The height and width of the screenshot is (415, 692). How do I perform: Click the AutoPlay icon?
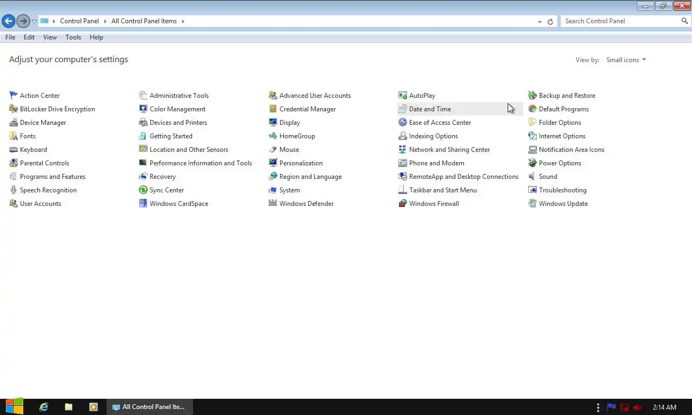click(403, 96)
